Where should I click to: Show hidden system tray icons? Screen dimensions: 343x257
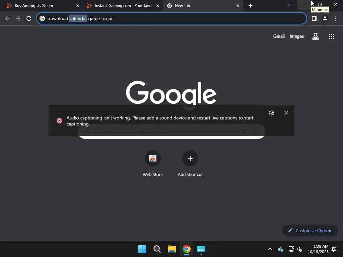(270, 249)
